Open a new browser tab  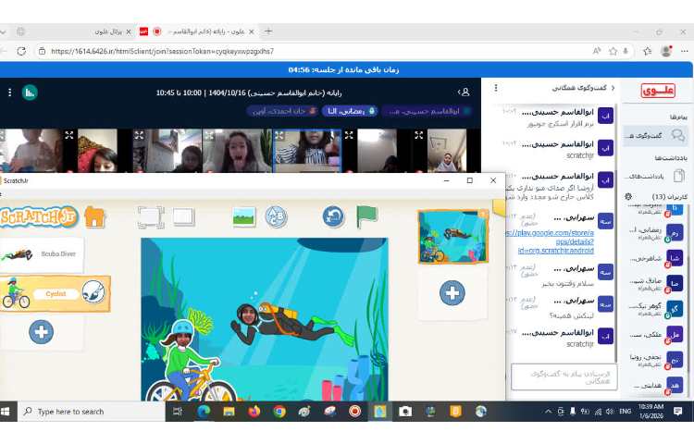(x=268, y=31)
